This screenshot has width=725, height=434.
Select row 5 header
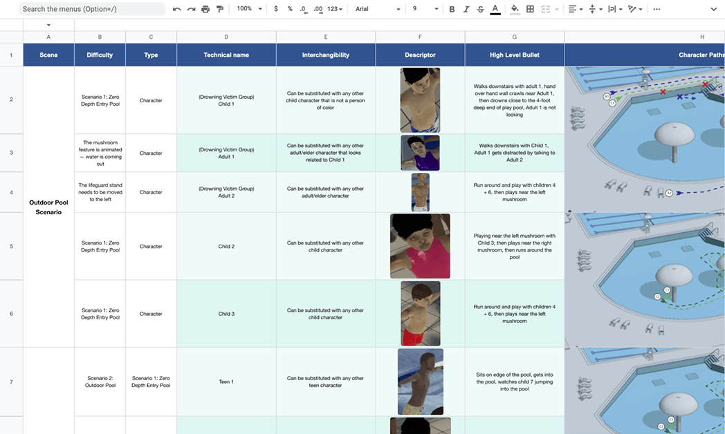[x=12, y=246]
